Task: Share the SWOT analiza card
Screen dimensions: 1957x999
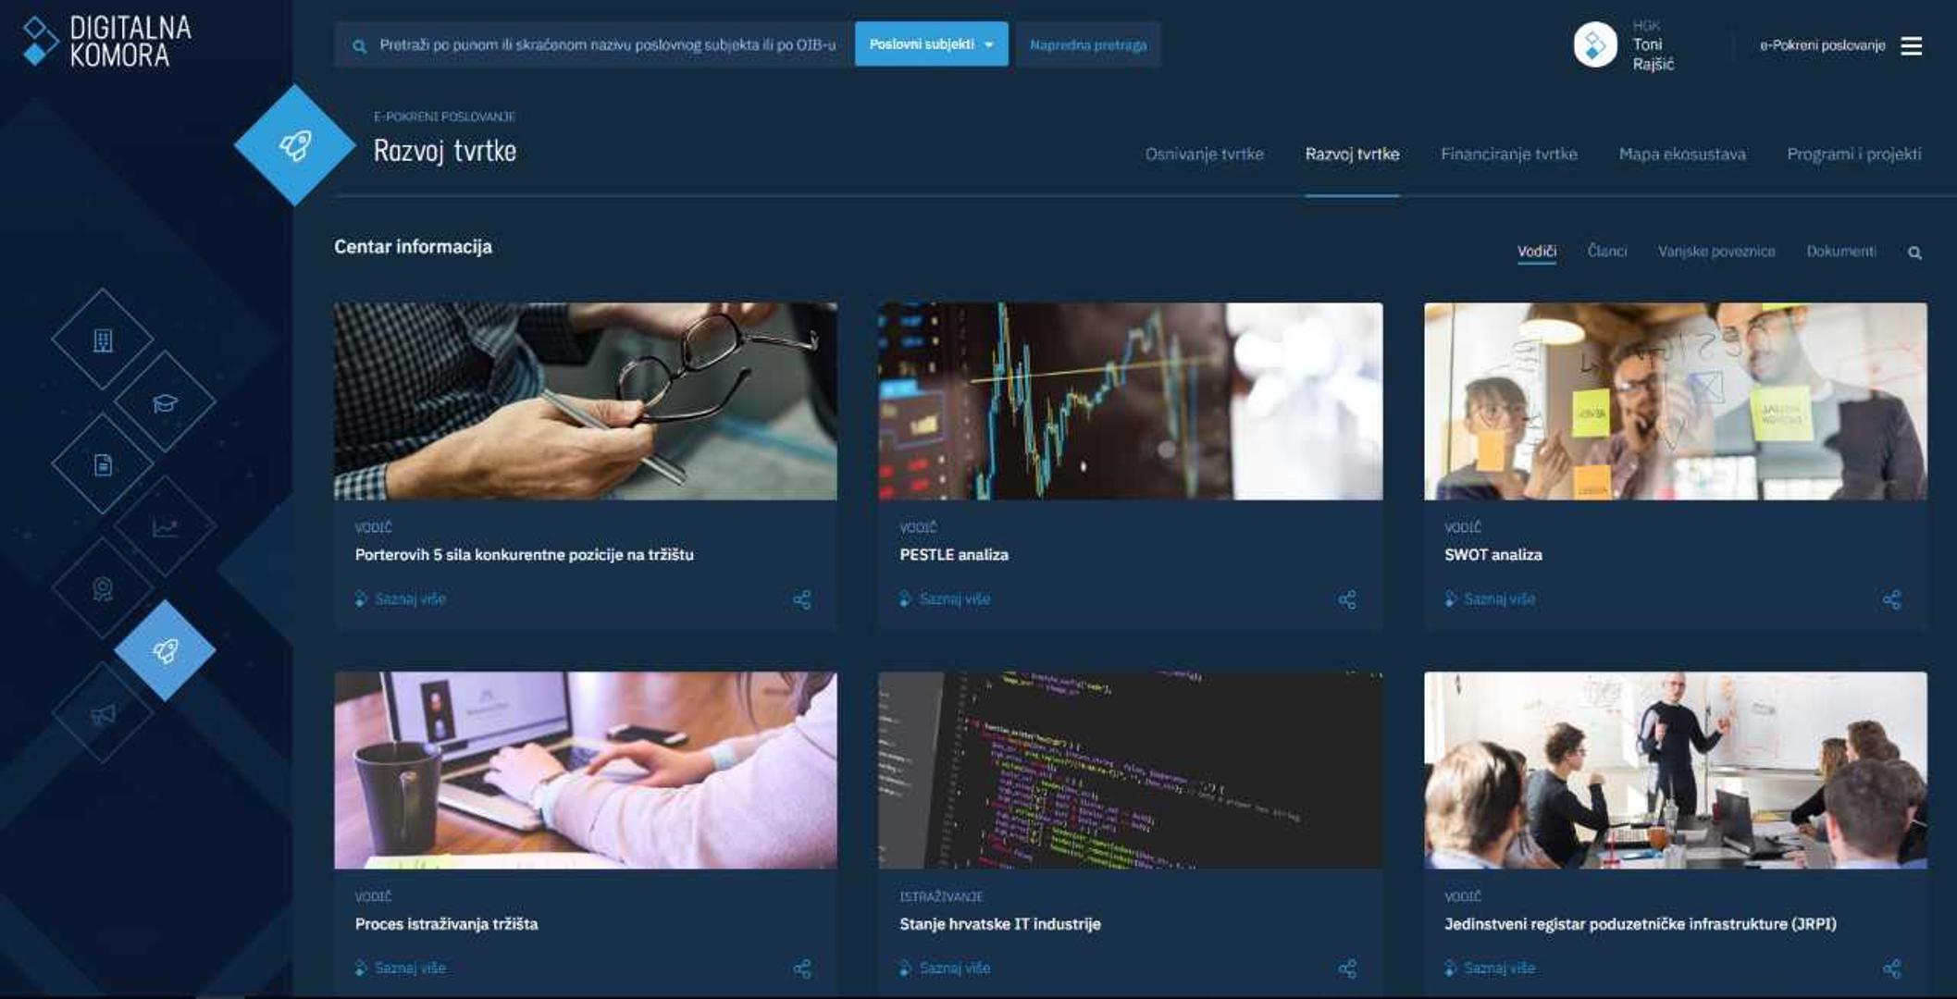Action: pyautogui.click(x=1891, y=599)
